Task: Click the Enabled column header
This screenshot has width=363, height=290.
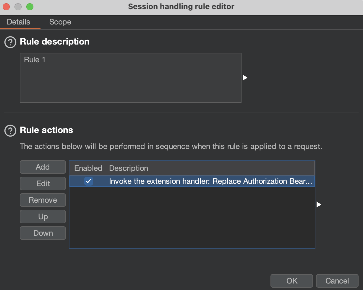Action: [x=88, y=168]
